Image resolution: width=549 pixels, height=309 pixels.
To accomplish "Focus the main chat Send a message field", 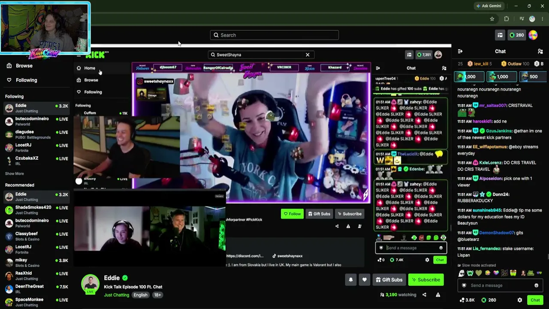I will coord(500,285).
